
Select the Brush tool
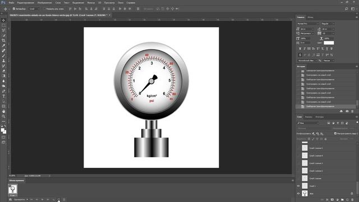point(3,56)
